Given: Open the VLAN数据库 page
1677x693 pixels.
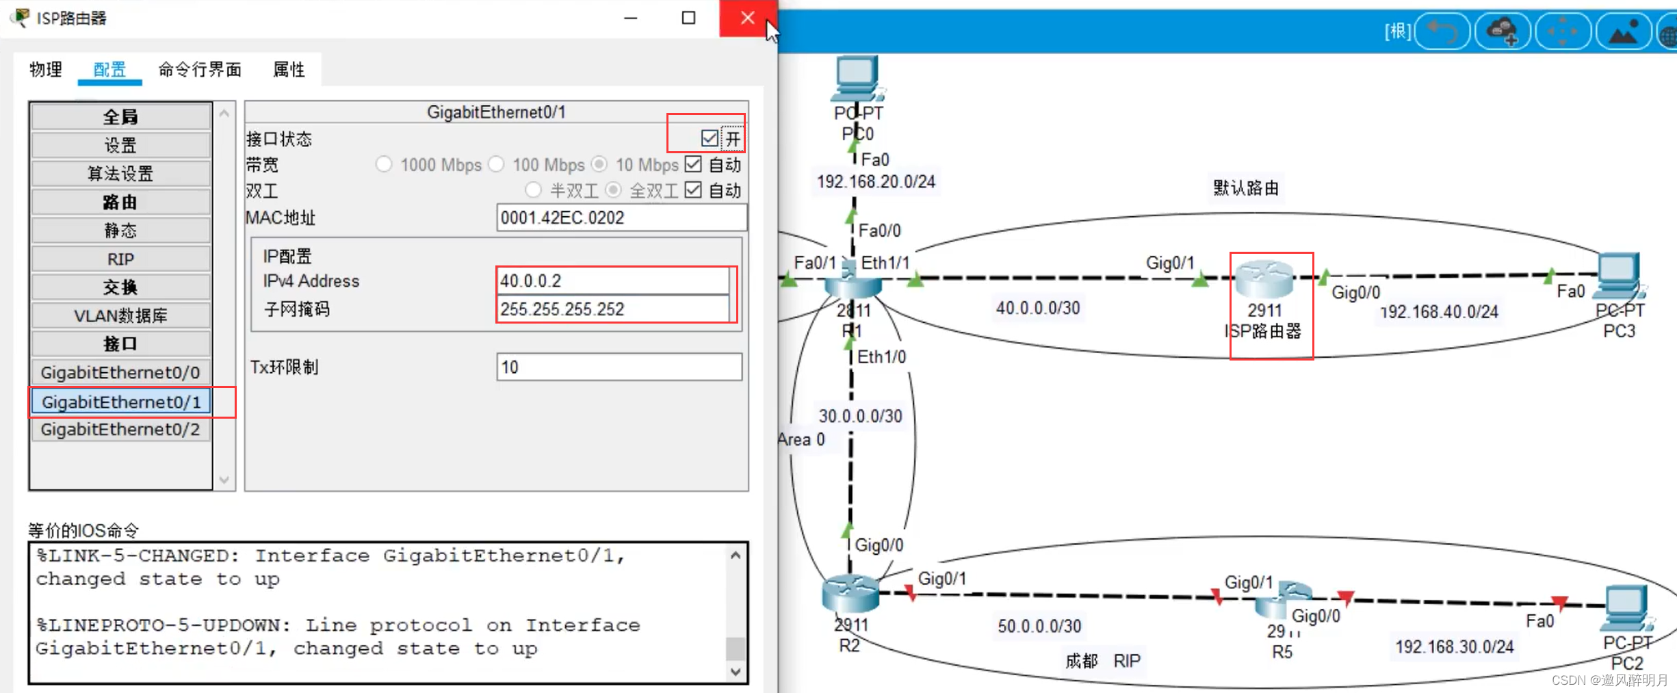Looking at the screenshot, I should pyautogui.click(x=120, y=315).
